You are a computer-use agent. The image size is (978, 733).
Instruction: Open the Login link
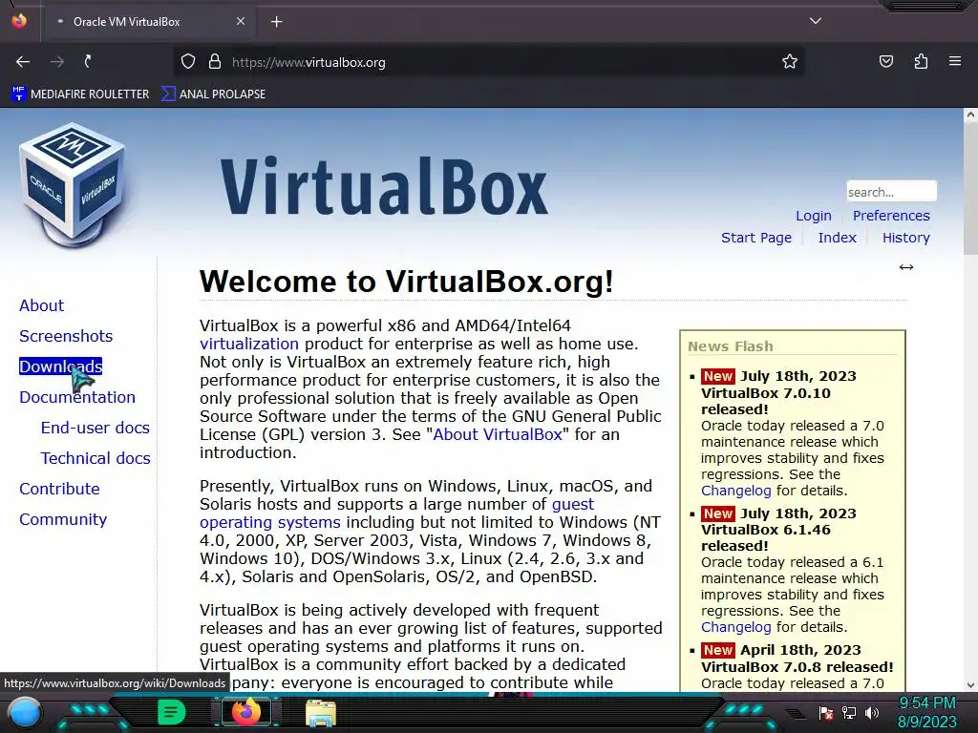814,216
